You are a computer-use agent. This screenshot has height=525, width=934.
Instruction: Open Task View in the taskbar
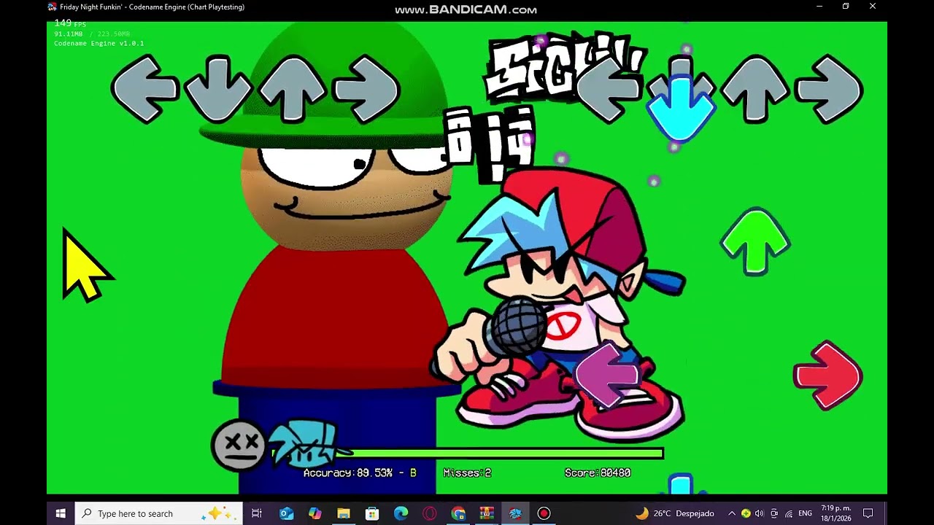tap(257, 513)
